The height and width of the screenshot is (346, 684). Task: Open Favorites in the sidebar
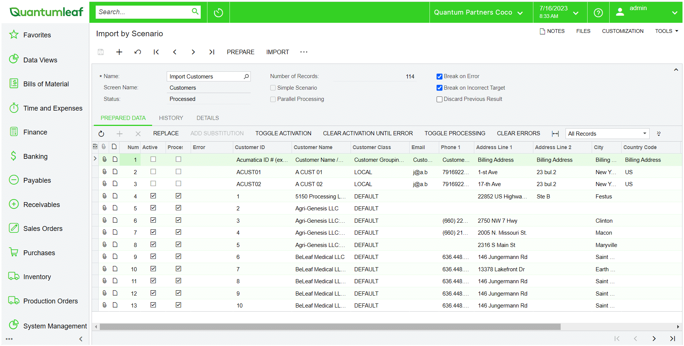pos(37,35)
